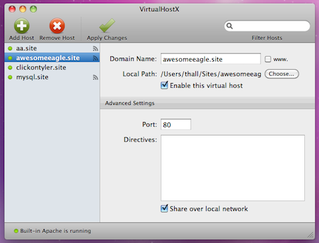Click the 'Built-in Apache is running' status text

pyautogui.click(x=55, y=231)
